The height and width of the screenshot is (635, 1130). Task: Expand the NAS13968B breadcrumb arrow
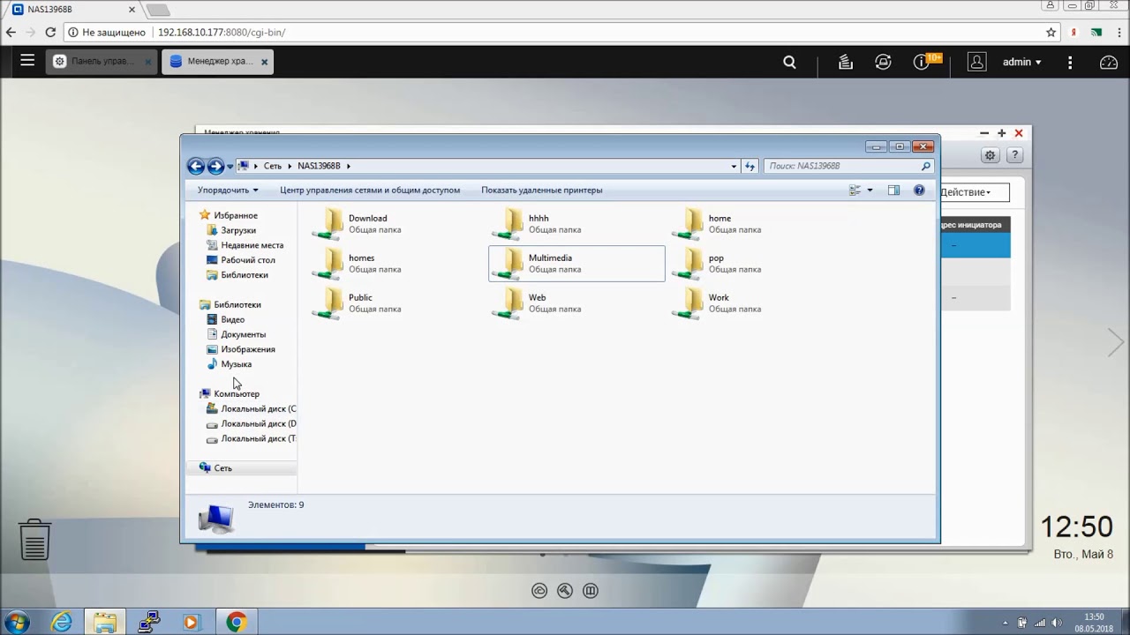point(348,166)
